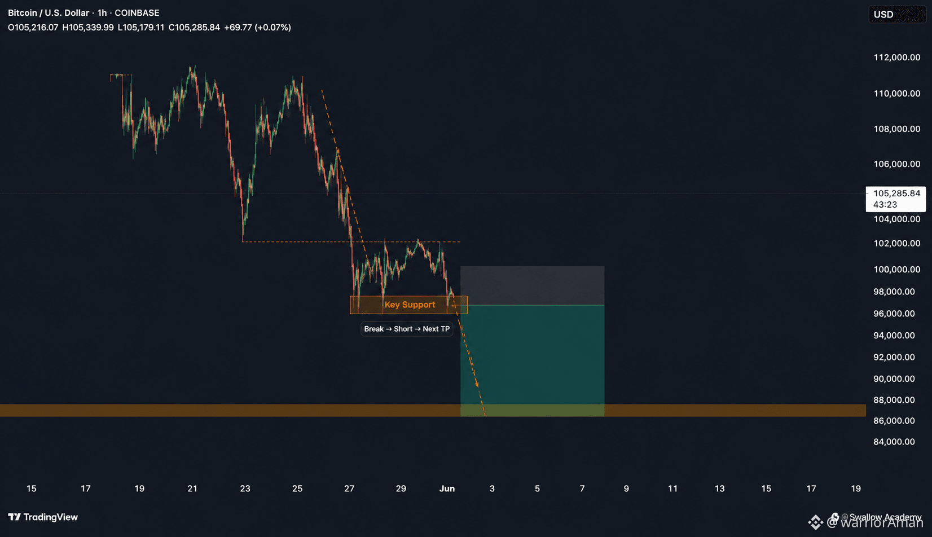Click the date label 27 on time axis
Image resolution: width=932 pixels, height=537 pixels.
(349, 488)
